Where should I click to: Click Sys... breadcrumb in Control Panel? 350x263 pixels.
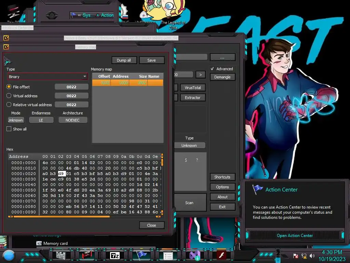click(x=89, y=15)
